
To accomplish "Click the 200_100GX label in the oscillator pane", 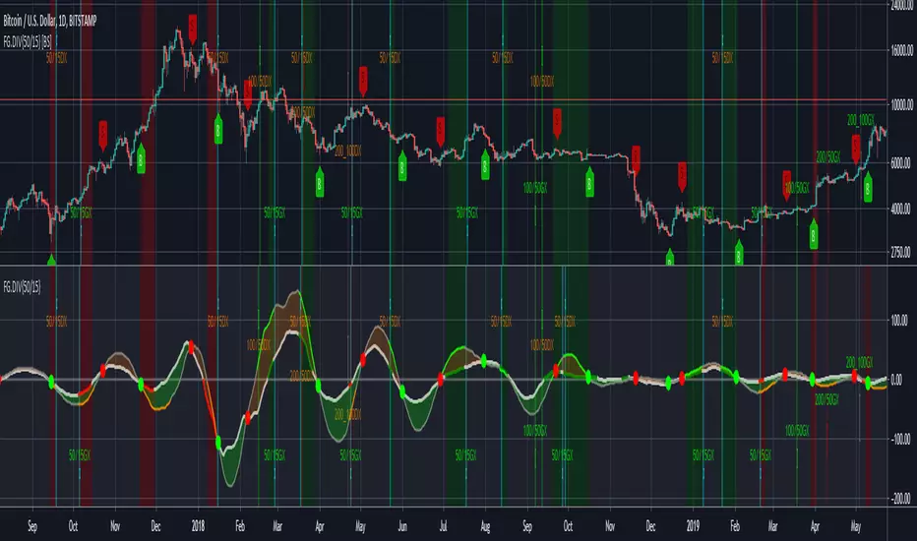I will point(859,363).
